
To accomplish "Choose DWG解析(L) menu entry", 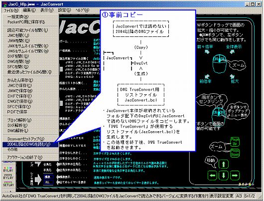I will click(x=30, y=131).
